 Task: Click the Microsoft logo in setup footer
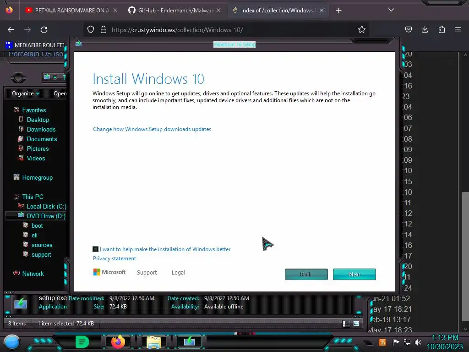(109, 272)
